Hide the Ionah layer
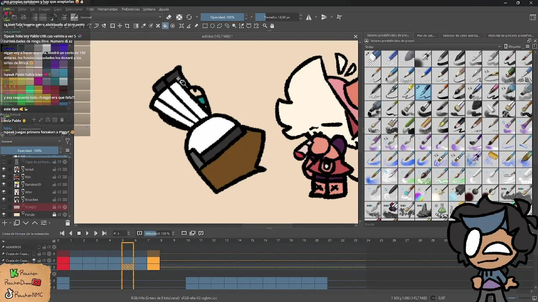Image resolution: width=538 pixels, height=302 pixels. point(4,169)
